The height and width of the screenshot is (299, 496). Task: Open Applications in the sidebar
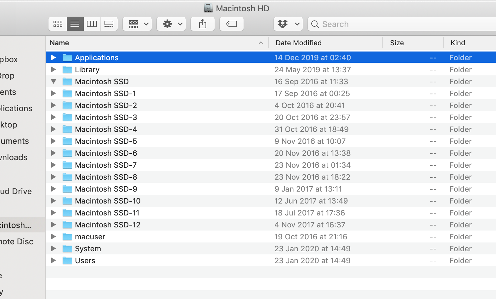click(x=16, y=108)
